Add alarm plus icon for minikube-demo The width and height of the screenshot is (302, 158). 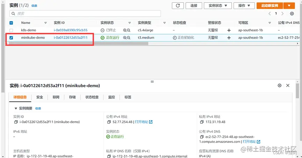(229, 38)
